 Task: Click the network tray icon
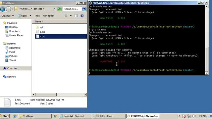189,116
